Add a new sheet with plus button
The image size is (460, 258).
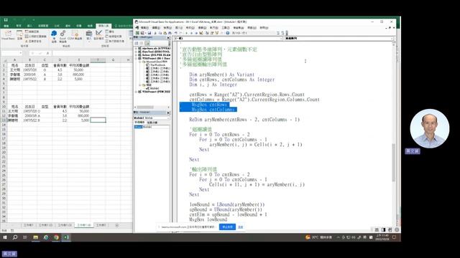tap(117, 225)
